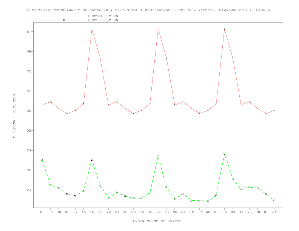
Task: Click the x-axis tick label 33
Action: pos(133,212)
